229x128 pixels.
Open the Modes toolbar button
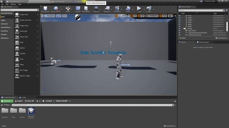pyautogui.click(x=68, y=9)
